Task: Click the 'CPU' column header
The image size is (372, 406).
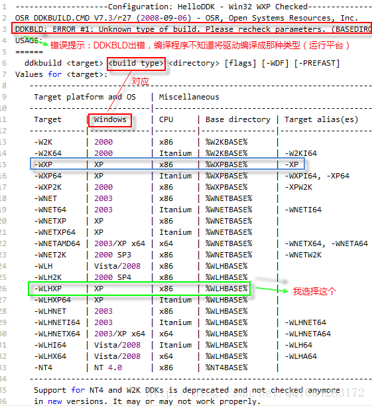Action: click(x=166, y=119)
